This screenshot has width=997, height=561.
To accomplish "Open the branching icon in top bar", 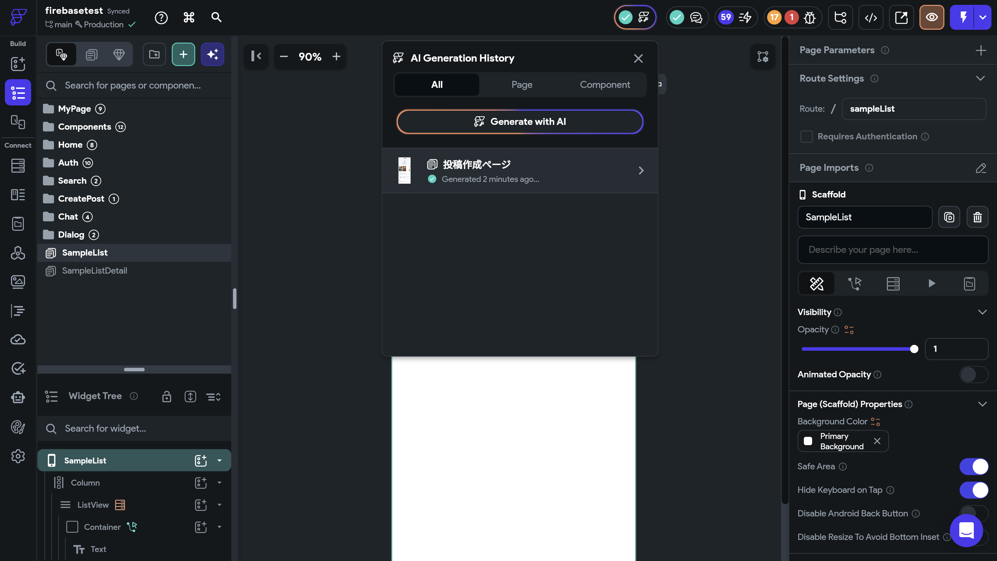I will coord(840,17).
